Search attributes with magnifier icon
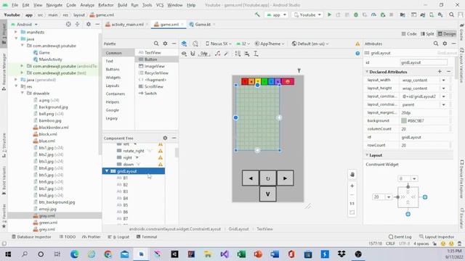 click(x=436, y=43)
